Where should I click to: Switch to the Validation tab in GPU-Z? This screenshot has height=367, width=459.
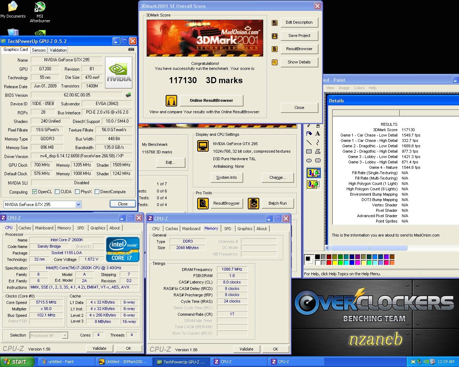58,50
